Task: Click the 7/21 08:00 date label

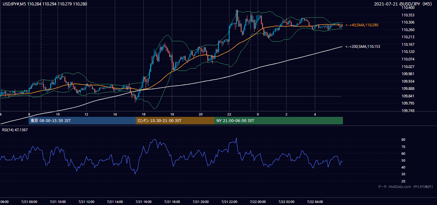Action: 29,202
